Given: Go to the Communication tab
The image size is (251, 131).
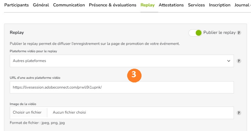Looking at the screenshot, I should point(69,5).
